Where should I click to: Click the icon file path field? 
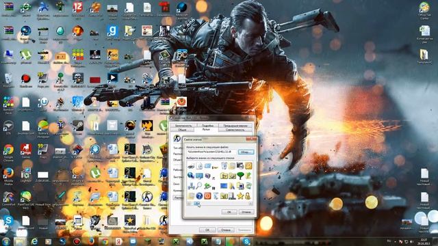point(211,152)
